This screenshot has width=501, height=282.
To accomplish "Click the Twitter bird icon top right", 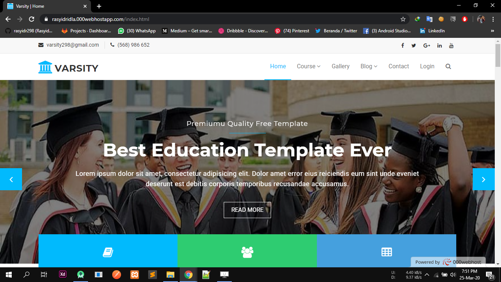I will coord(414,45).
